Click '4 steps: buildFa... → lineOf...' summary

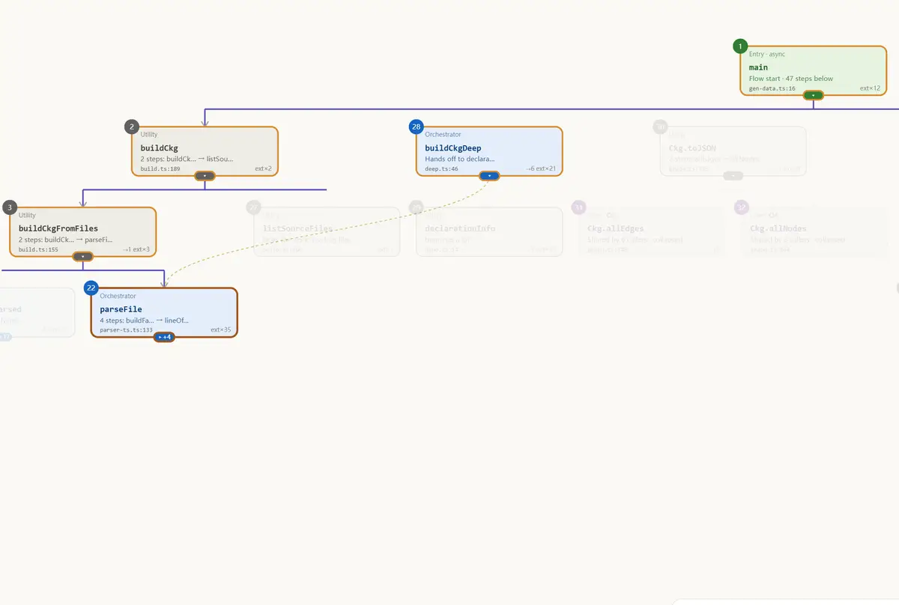point(144,320)
